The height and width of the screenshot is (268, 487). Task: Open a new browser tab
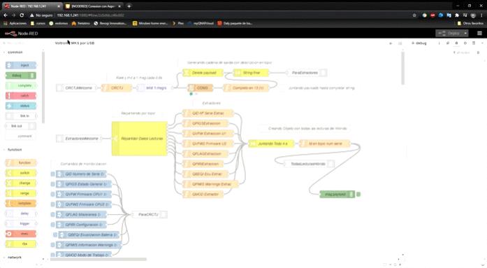coord(129,6)
